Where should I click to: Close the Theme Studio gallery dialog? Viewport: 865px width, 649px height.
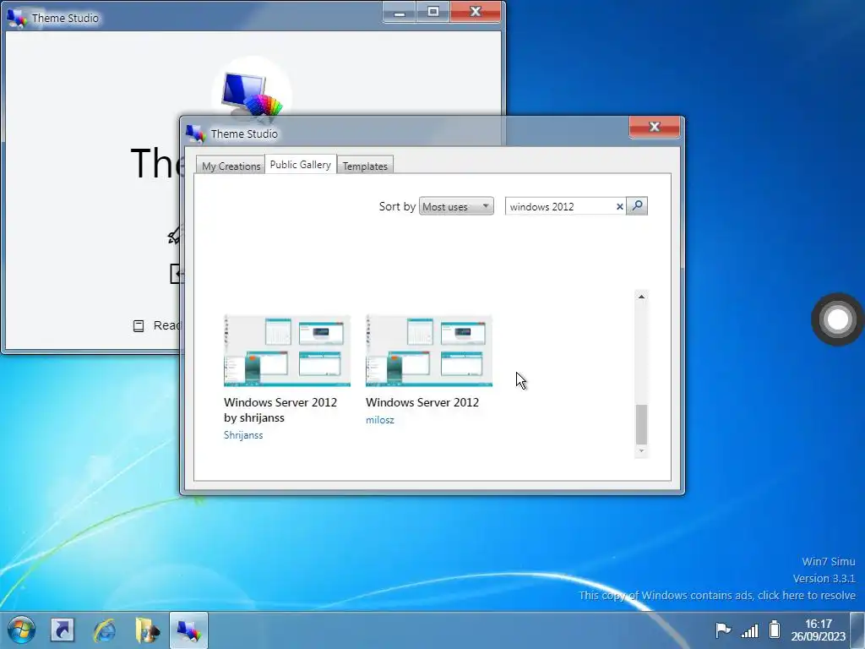[655, 127]
